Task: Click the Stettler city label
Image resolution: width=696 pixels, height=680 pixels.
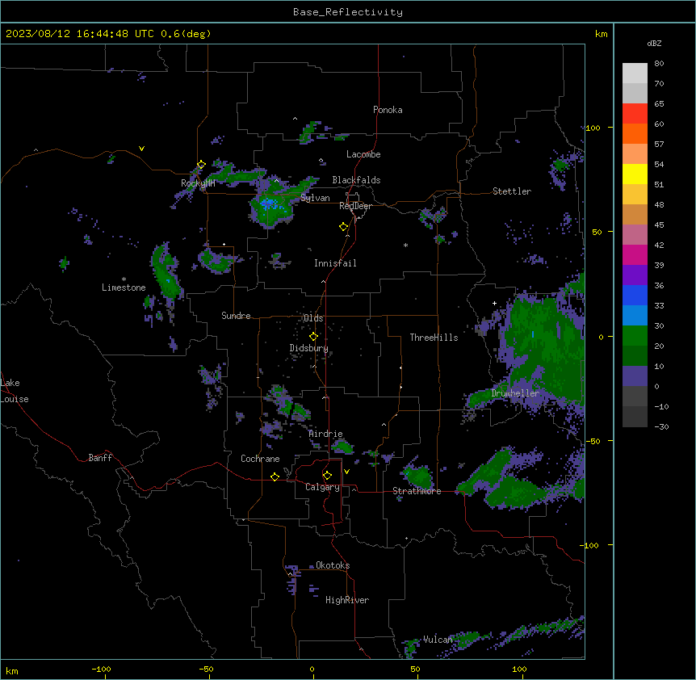Action: tap(512, 191)
